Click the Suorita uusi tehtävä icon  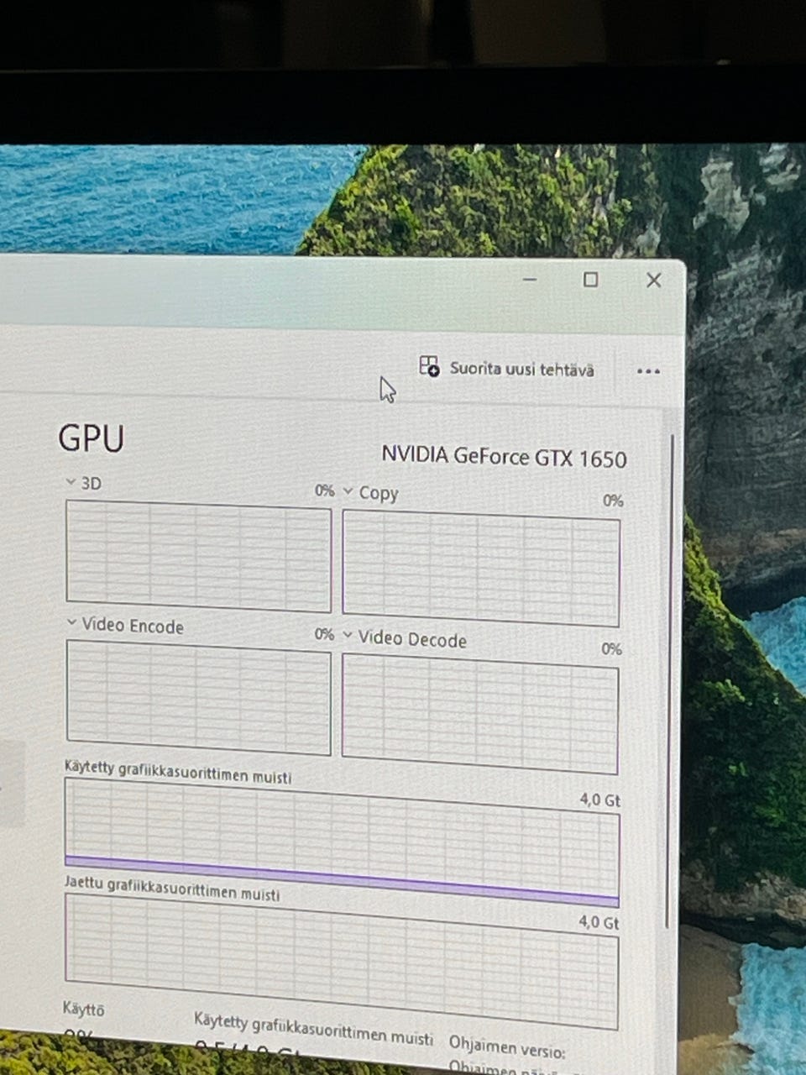[x=429, y=365]
